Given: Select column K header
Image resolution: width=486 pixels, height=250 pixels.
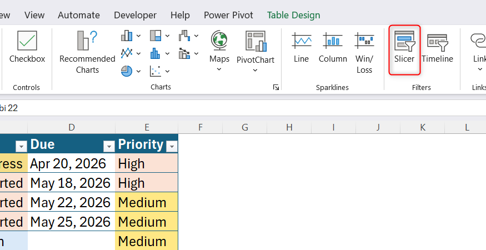Looking at the screenshot, I should tap(423, 127).
